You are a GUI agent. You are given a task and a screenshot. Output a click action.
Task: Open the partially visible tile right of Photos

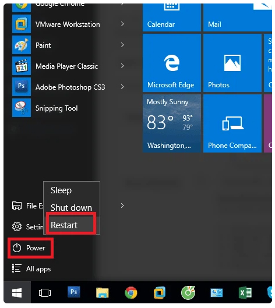pos(268,63)
